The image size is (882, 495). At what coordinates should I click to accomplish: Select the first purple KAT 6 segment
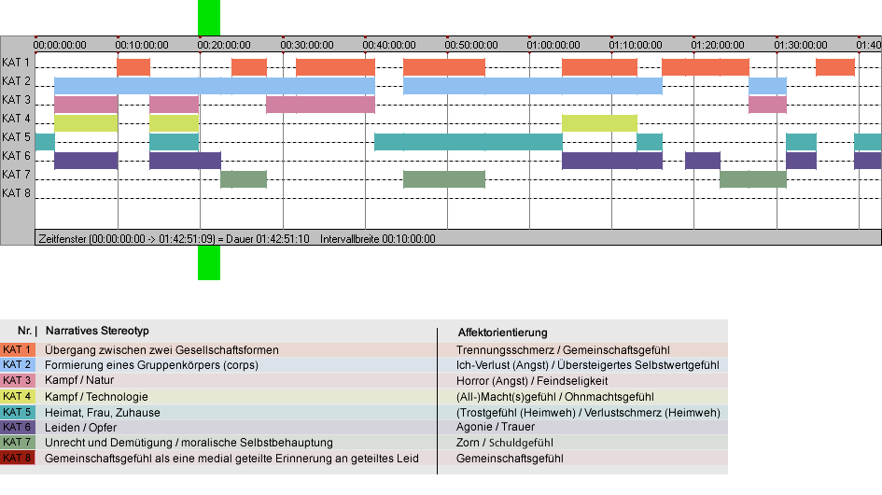click(x=86, y=161)
